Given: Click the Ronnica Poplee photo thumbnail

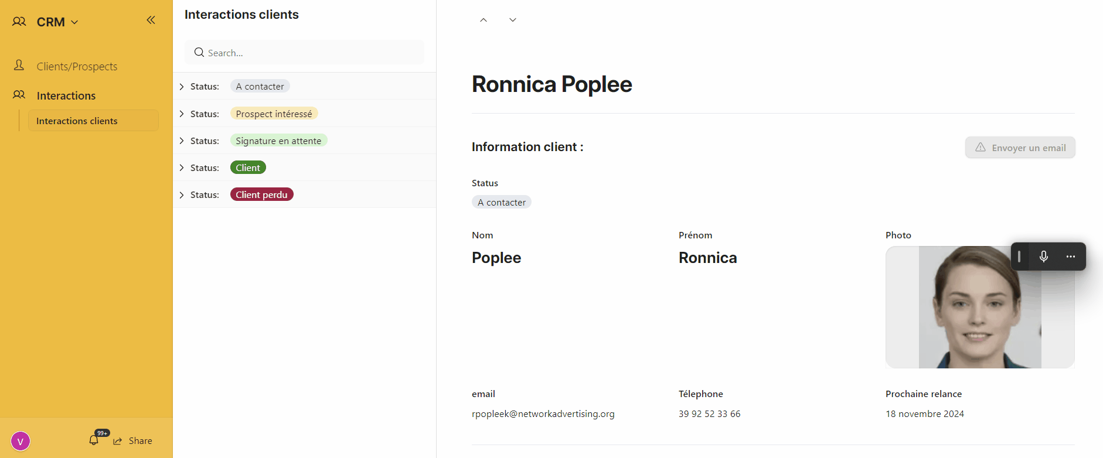Looking at the screenshot, I should (x=980, y=307).
